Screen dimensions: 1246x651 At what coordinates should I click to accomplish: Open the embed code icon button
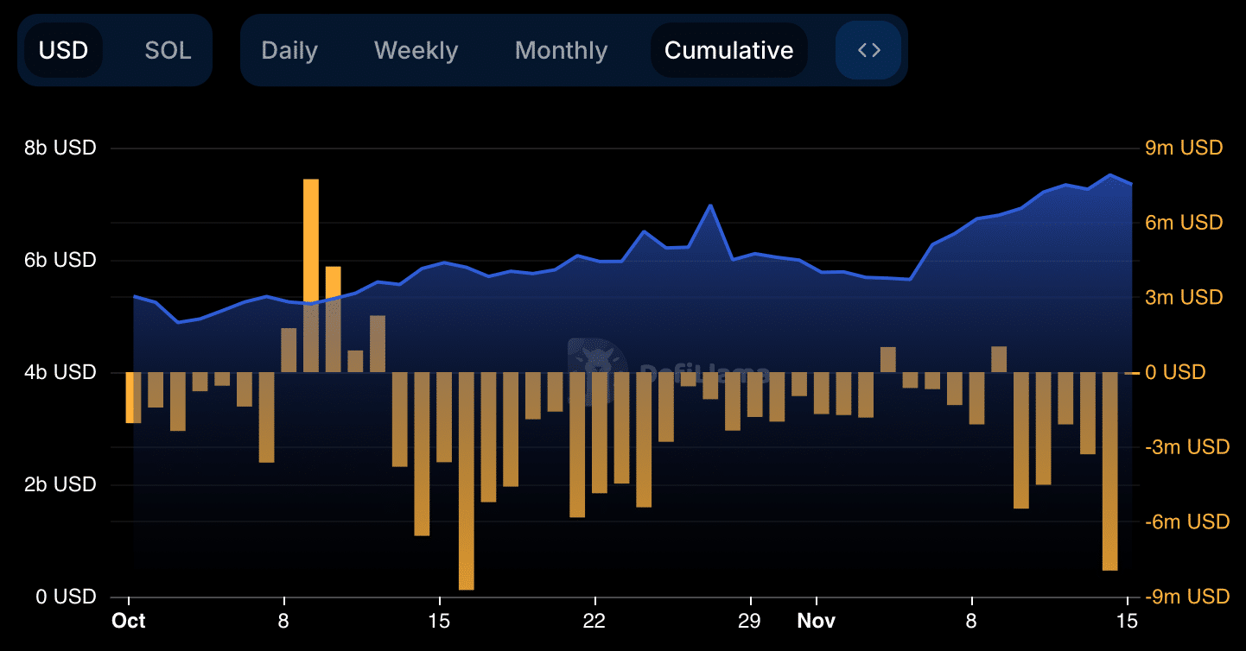pyautogui.click(x=868, y=50)
